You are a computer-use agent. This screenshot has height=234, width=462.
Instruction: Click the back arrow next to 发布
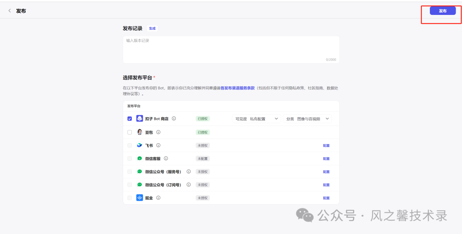(x=10, y=11)
